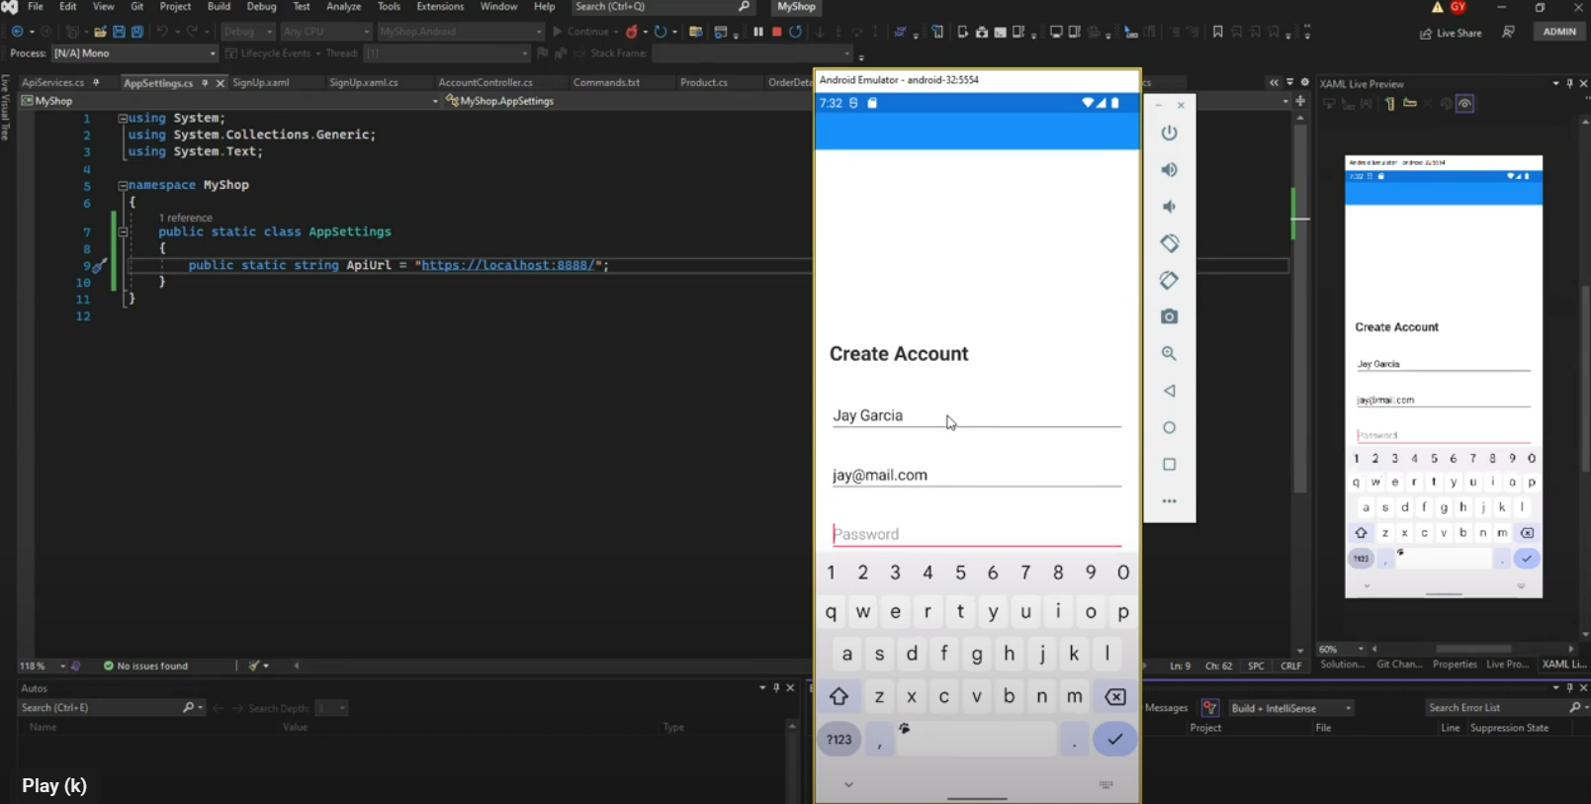Collapse the AppSettings class block

123,231
